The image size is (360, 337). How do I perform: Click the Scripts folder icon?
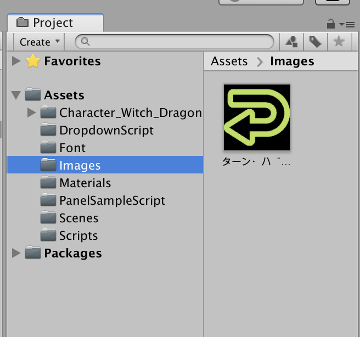tap(48, 235)
